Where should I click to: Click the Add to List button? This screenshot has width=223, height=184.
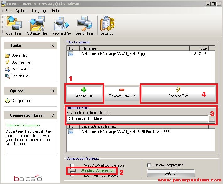click(x=84, y=93)
